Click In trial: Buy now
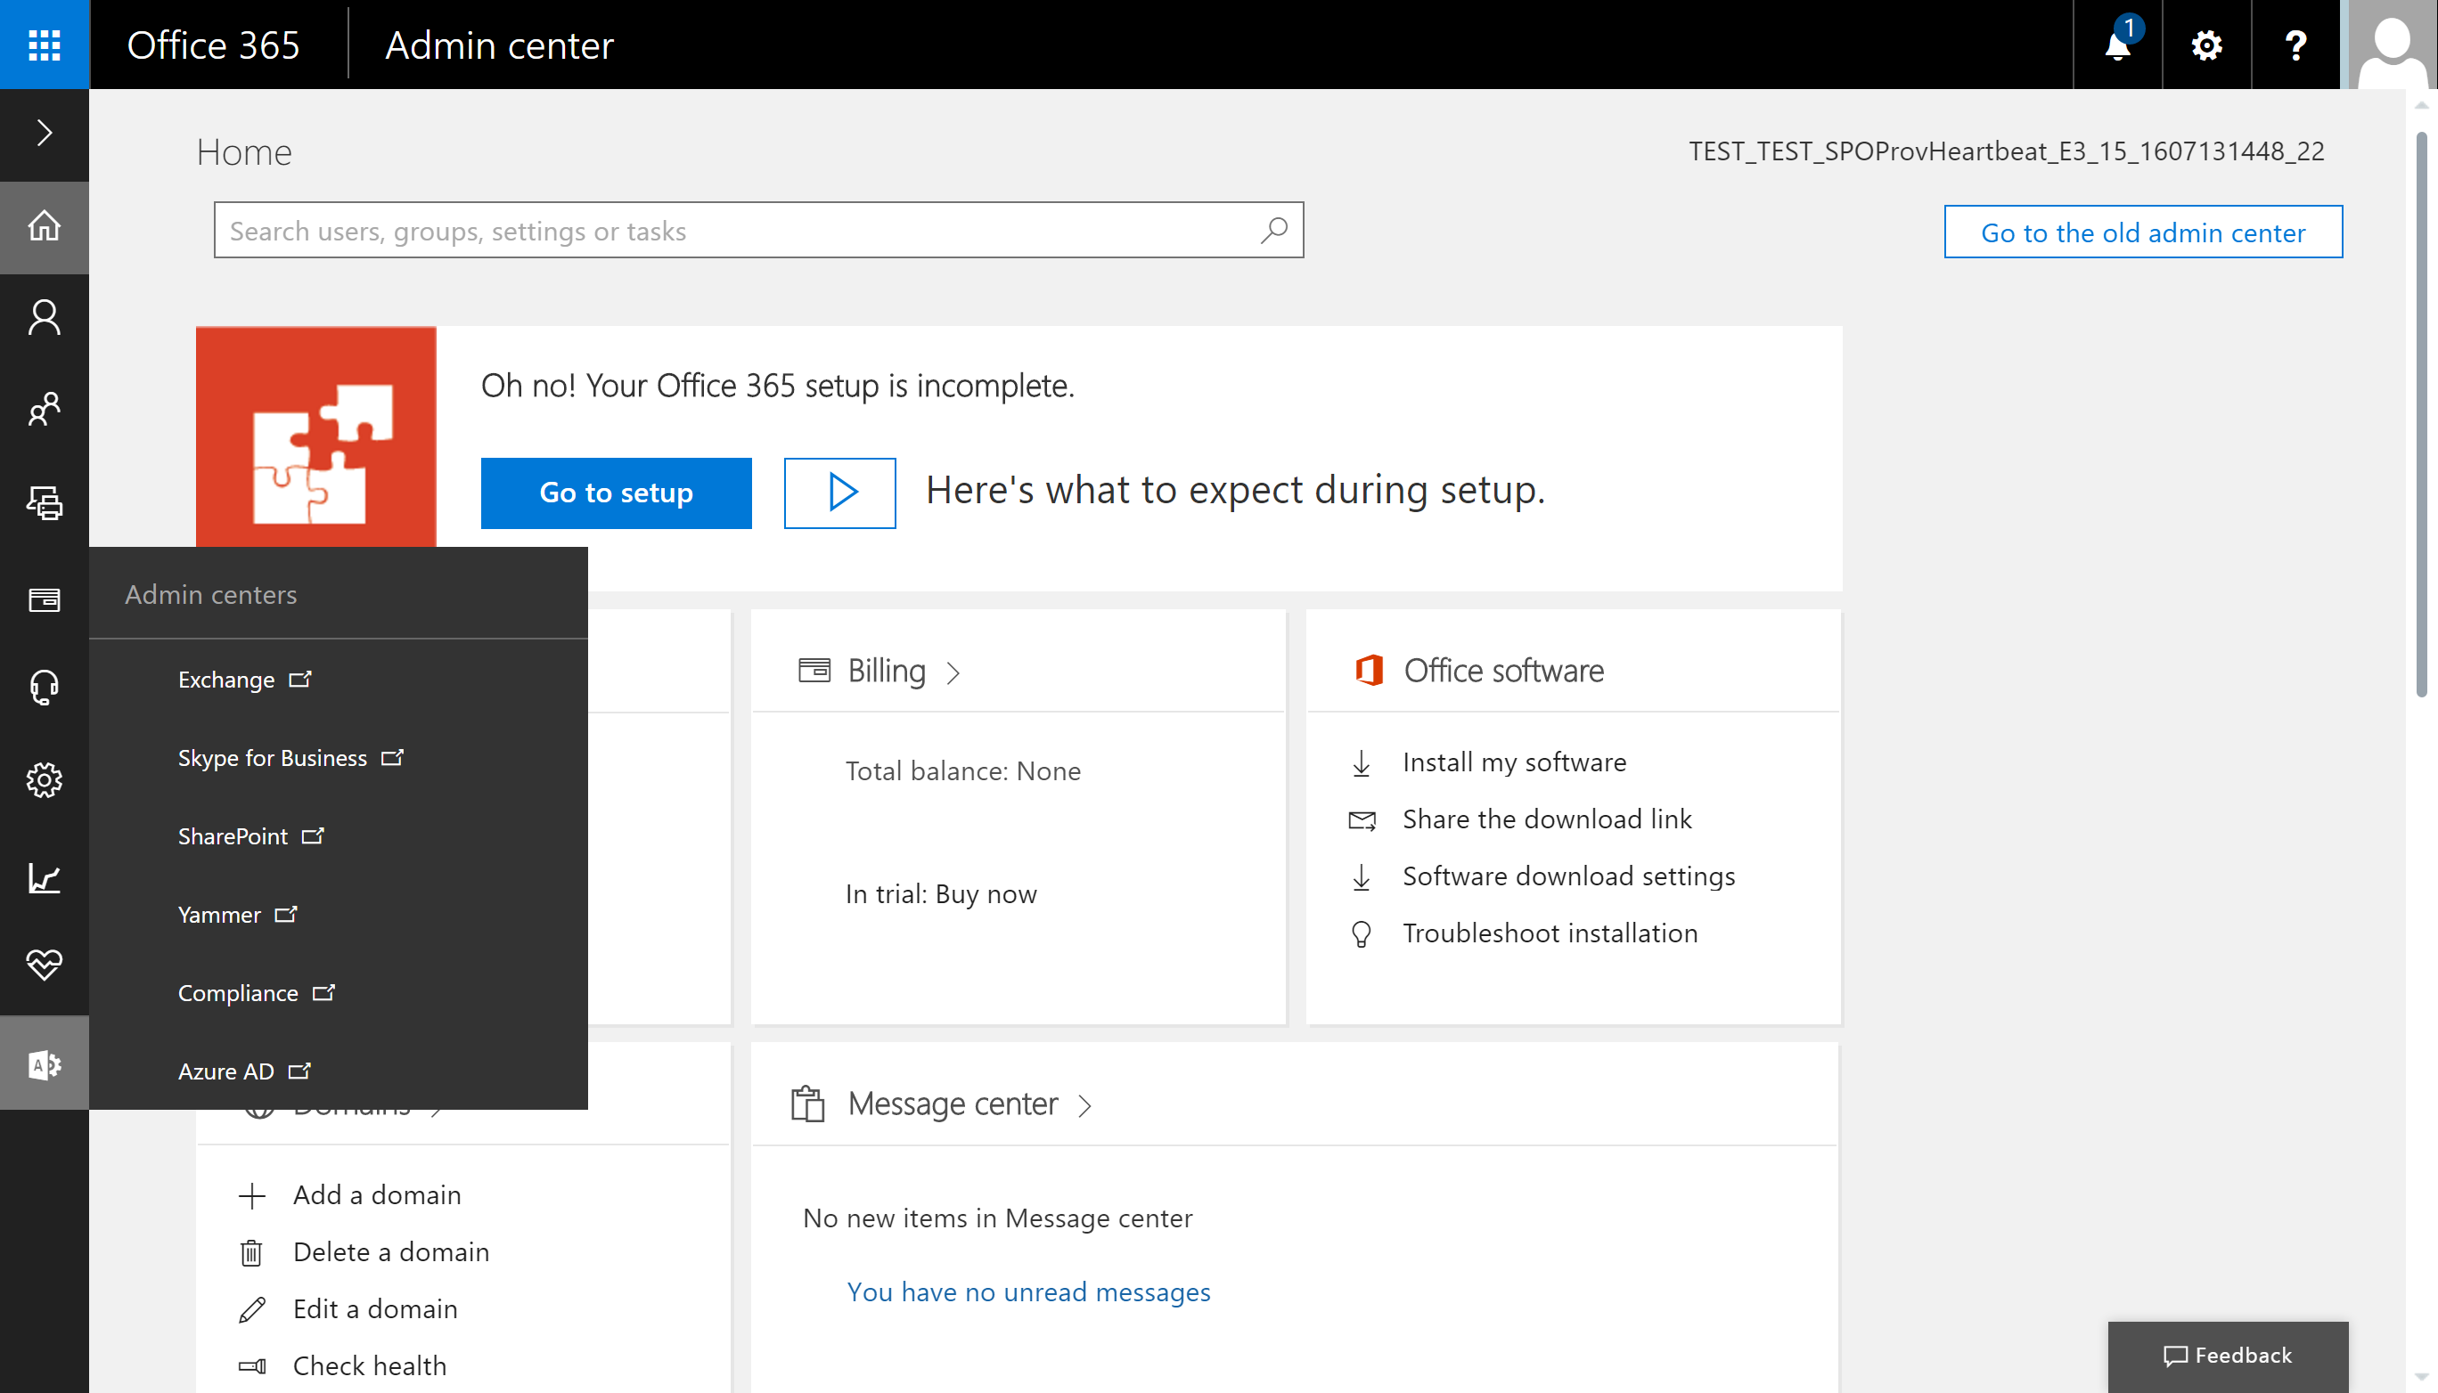2438x1393 pixels. point(940,893)
